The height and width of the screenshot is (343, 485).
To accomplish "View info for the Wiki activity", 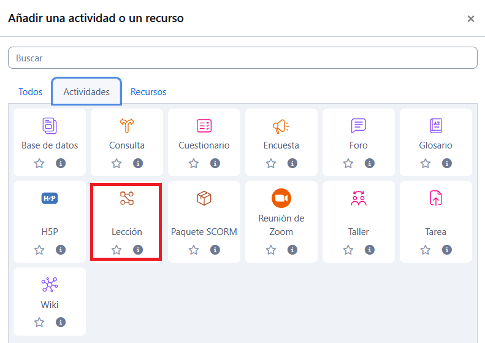I will pos(61,322).
